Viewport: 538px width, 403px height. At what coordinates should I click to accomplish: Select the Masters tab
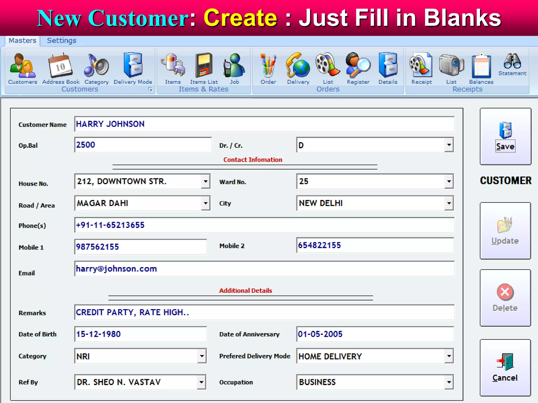pyautogui.click(x=22, y=41)
